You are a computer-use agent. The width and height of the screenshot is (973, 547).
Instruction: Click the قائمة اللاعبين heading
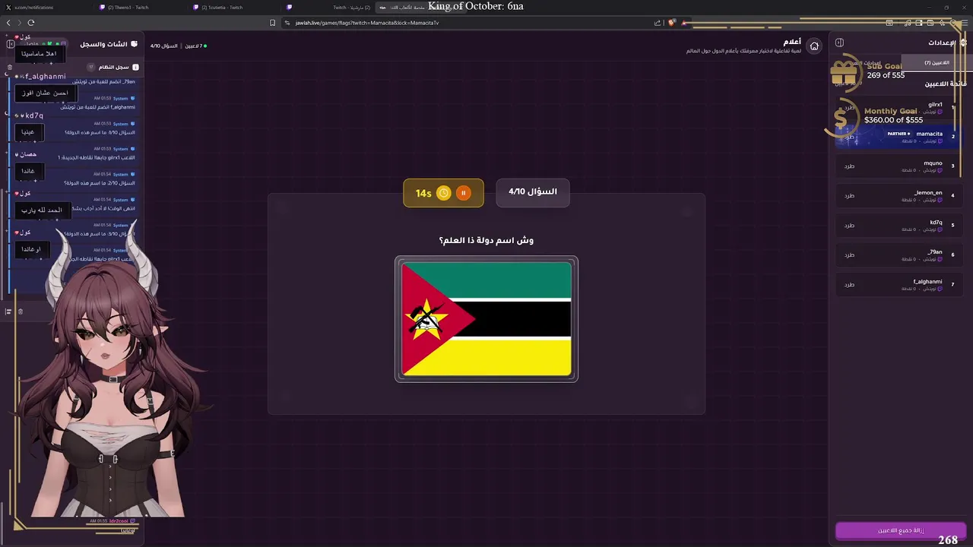pyautogui.click(x=945, y=84)
